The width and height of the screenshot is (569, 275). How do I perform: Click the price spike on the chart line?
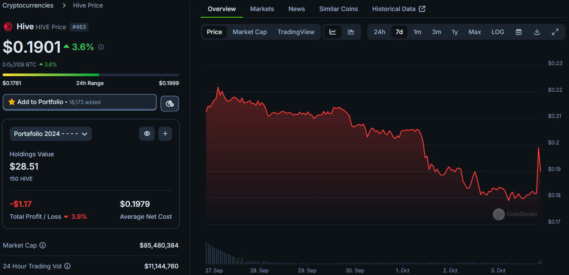(538, 148)
